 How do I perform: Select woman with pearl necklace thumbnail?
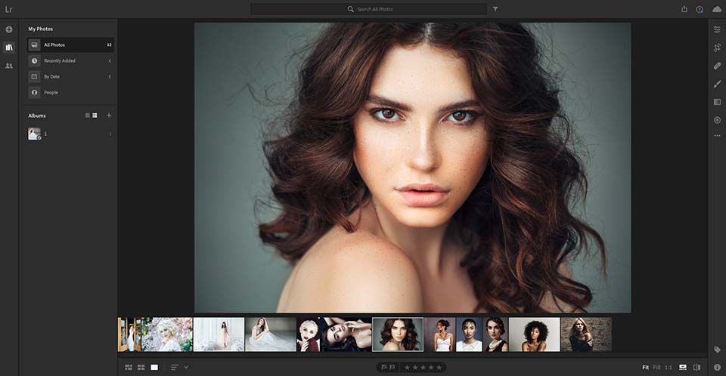tap(495, 334)
